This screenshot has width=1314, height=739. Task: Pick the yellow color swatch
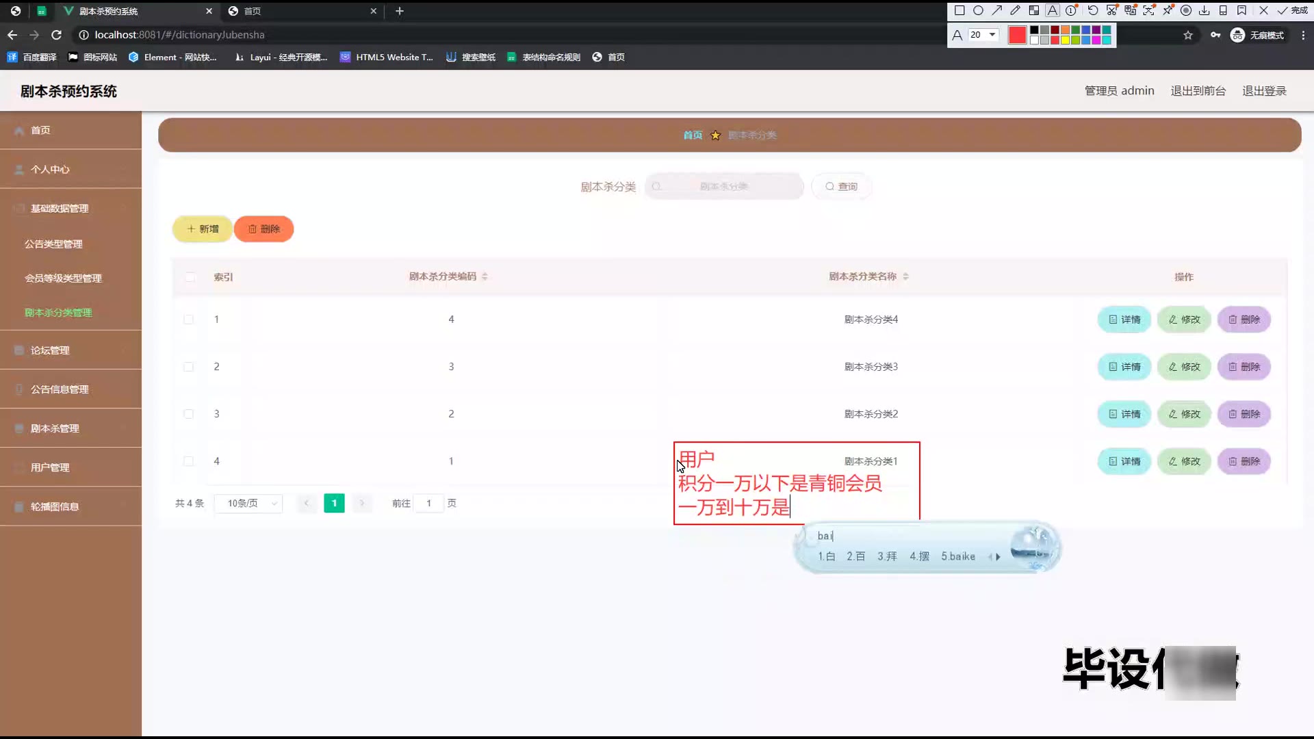tap(1065, 40)
